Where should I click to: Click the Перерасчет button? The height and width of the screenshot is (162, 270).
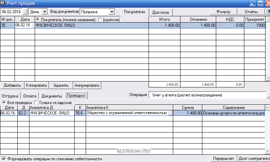[x=224, y=159]
